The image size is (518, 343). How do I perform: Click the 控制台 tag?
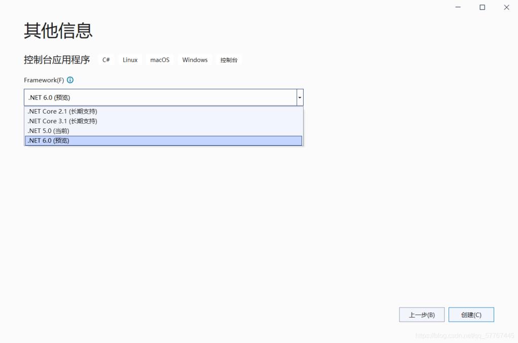[x=229, y=60]
